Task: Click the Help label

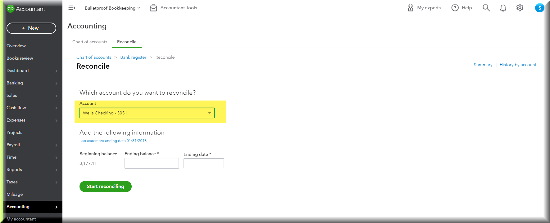Action: [x=467, y=8]
